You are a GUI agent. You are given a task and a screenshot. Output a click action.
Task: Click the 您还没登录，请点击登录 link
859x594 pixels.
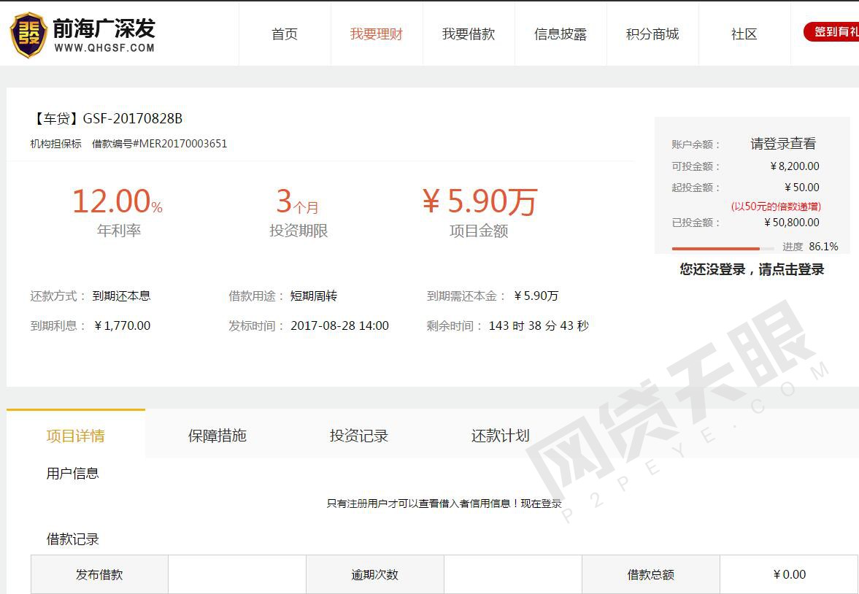tap(752, 269)
